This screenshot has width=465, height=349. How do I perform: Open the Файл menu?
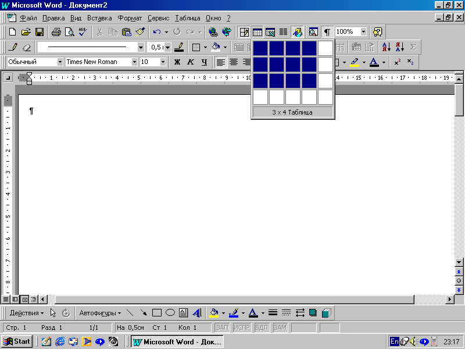[28, 18]
